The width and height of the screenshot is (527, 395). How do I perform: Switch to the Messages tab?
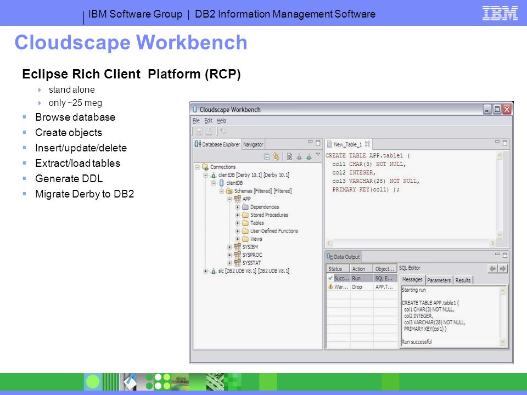coord(412,279)
